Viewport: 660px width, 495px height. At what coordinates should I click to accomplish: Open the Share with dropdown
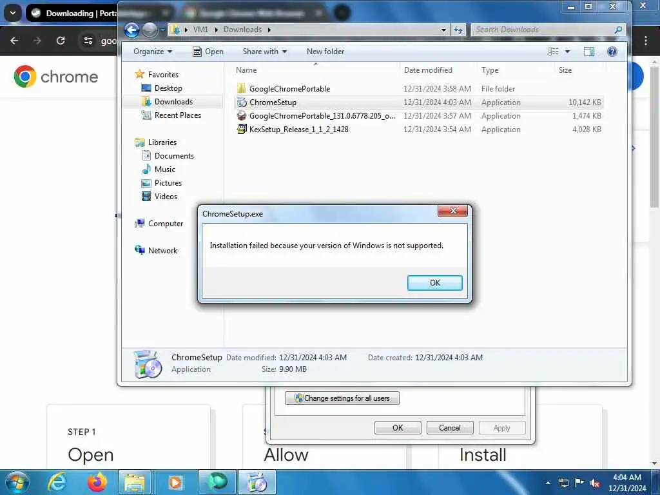click(264, 52)
